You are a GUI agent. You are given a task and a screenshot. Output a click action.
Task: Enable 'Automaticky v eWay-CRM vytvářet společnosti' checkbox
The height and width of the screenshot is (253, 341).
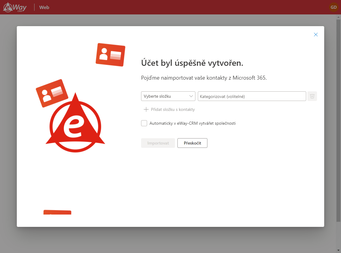point(144,123)
